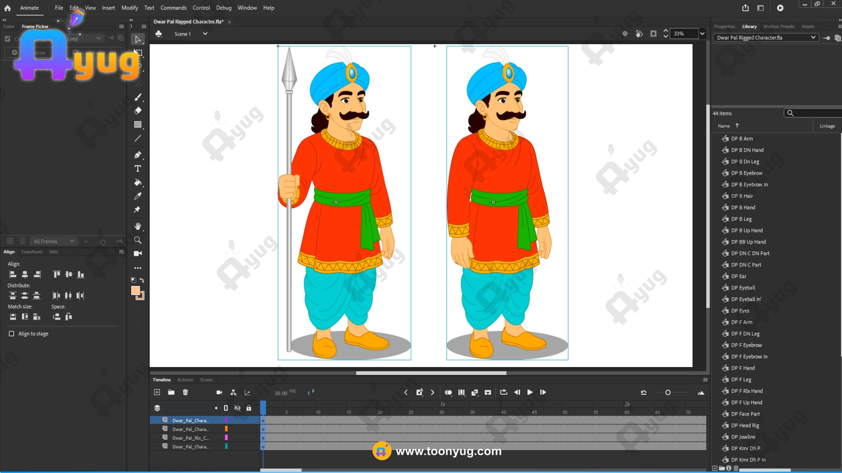Click the fill color swatch
Image resolution: width=842 pixels, height=473 pixels.
[136, 290]
